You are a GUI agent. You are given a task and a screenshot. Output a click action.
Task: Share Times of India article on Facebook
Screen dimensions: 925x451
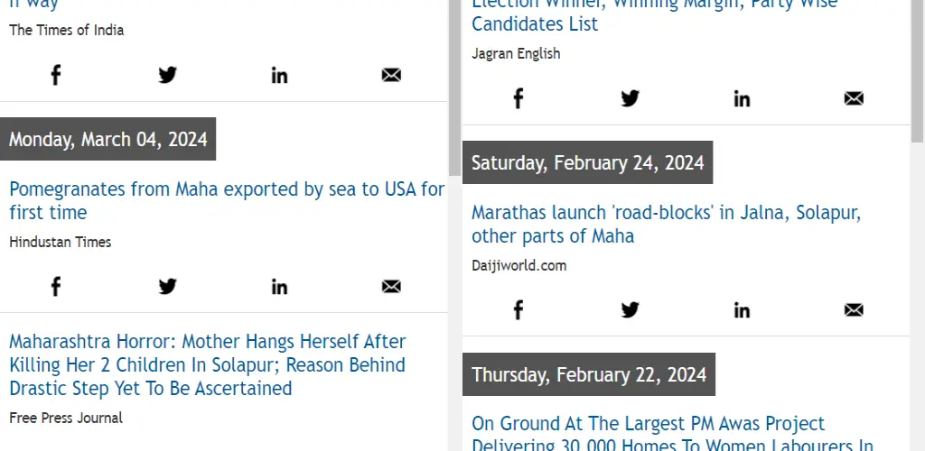[55, 75]
